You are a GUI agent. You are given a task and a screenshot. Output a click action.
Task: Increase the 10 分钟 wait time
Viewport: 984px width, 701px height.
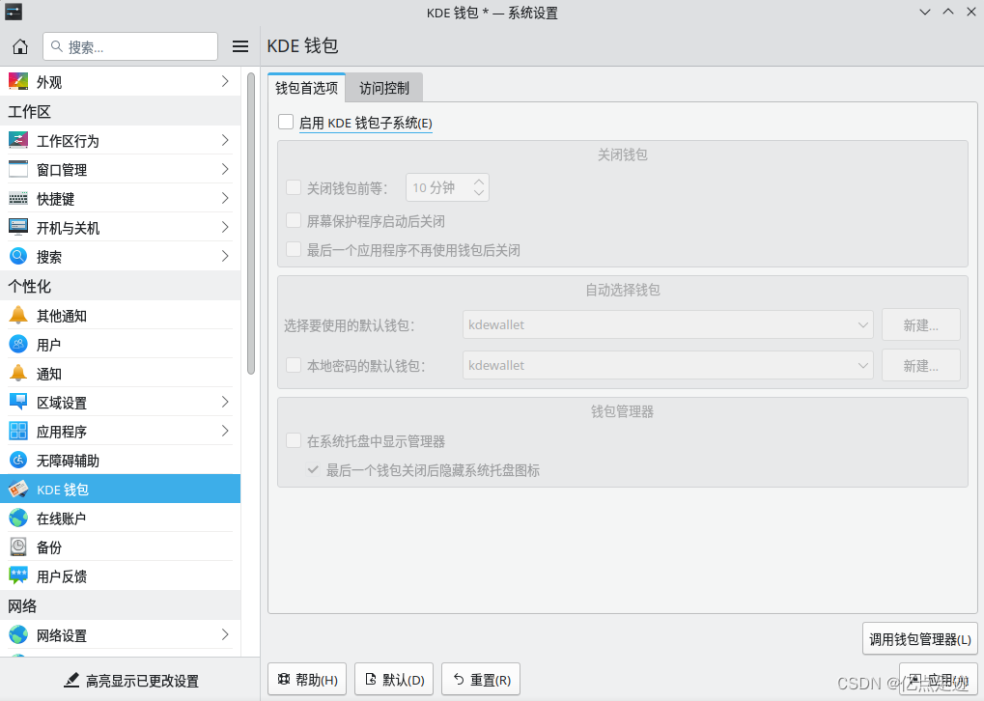coord(479,182)
